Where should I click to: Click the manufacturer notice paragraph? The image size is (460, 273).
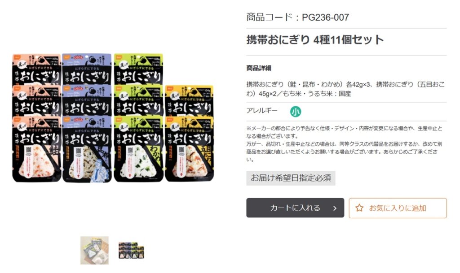345,143
